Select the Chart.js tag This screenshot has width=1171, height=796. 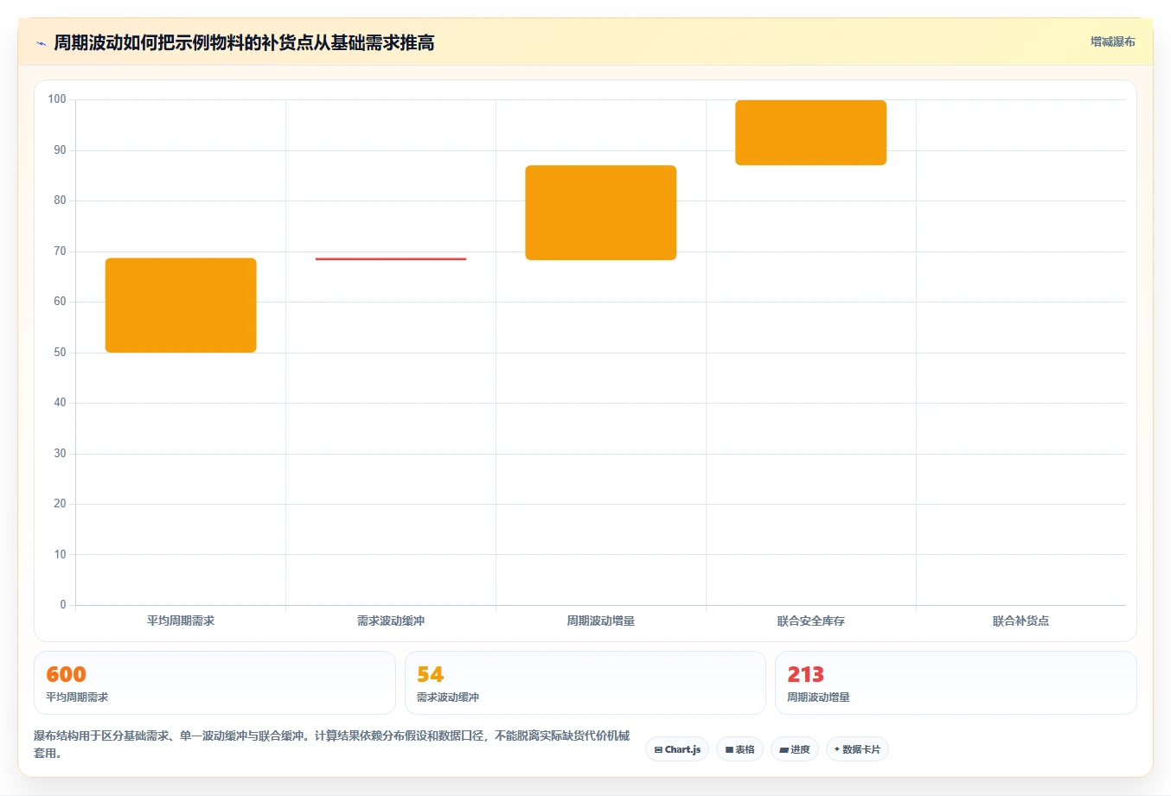(677, 749)
